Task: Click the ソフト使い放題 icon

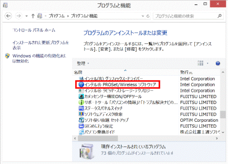Action: coord(81,120)
